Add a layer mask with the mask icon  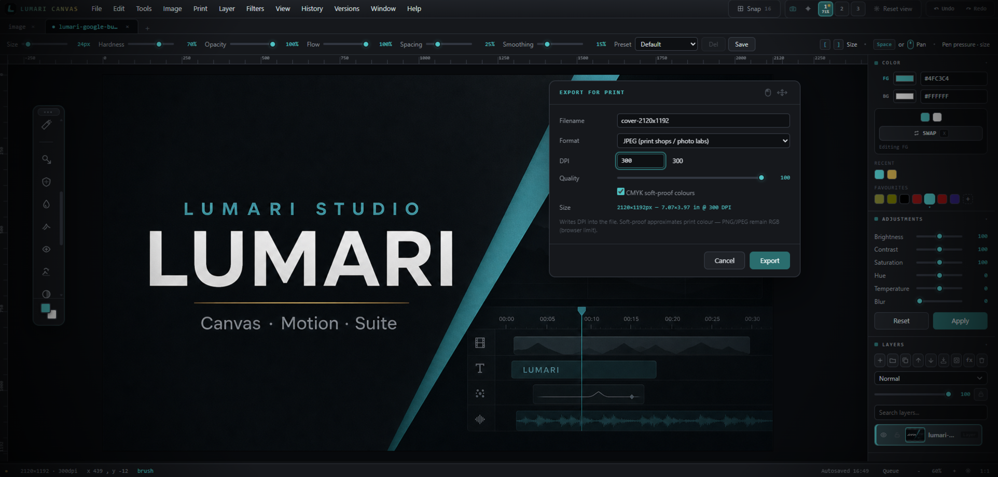tap(957, 360)
